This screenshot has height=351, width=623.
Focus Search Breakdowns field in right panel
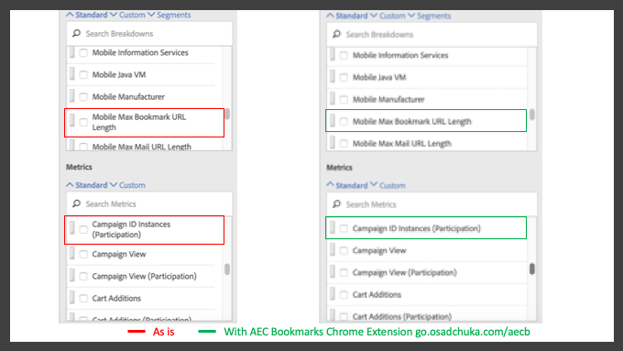pos(432,34)
